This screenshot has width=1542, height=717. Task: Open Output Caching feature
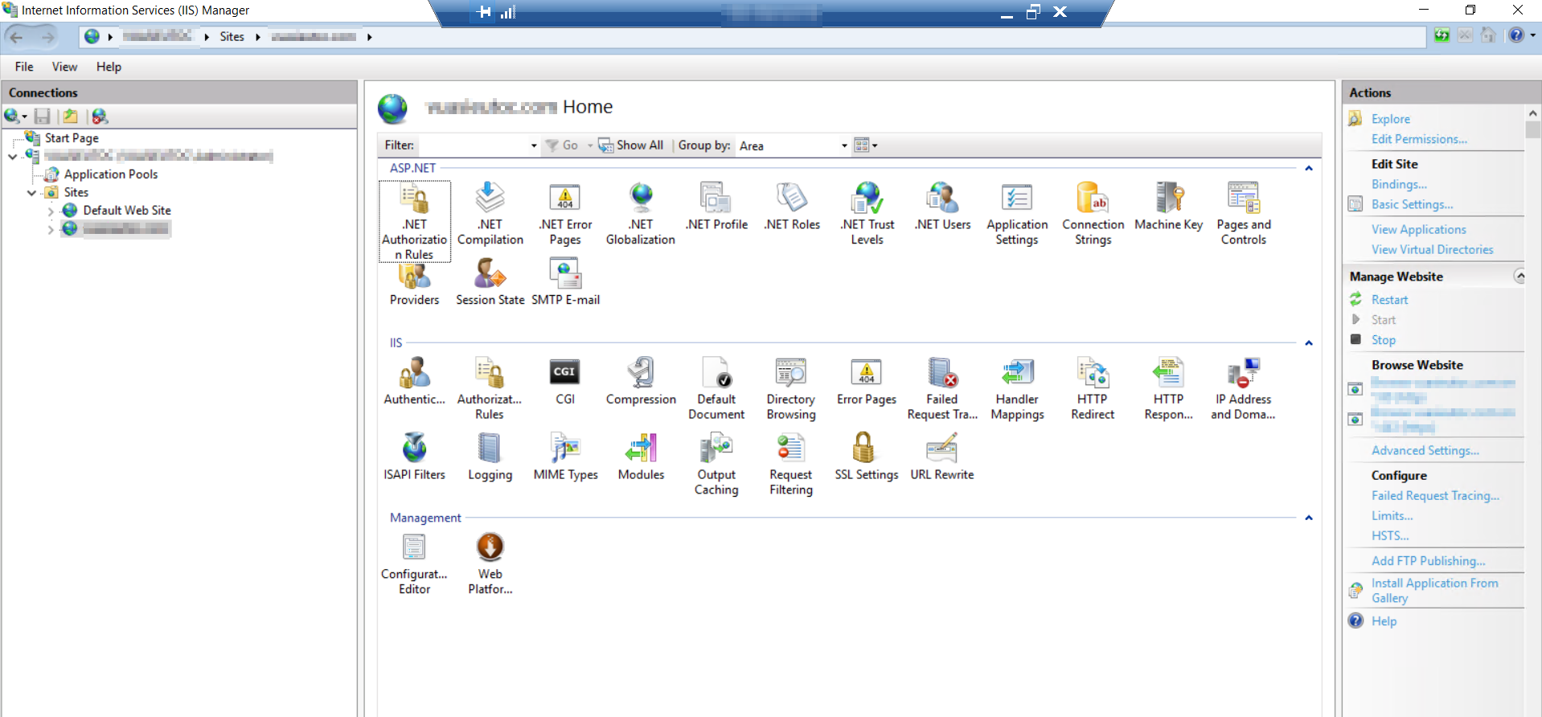tap(716, 465)
